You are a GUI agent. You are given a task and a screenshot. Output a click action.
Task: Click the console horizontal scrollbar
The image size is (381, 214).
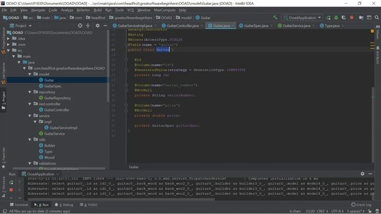(121, 200)
